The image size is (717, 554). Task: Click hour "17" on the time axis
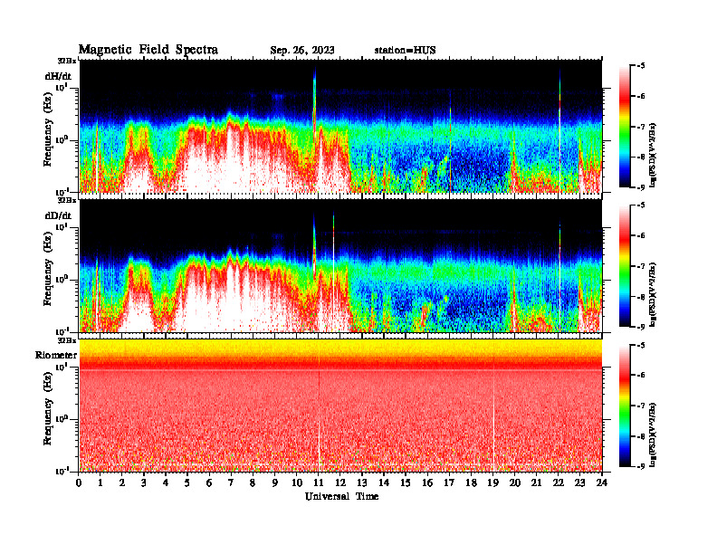click(449, 483)
